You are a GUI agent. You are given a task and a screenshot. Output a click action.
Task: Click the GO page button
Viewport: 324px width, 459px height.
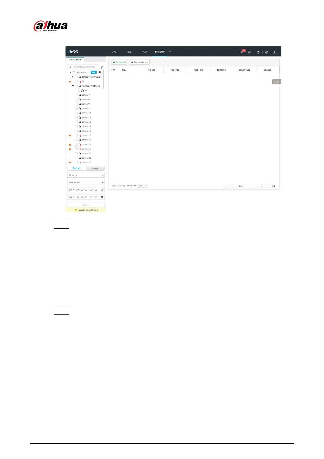(x=274, y=186)
